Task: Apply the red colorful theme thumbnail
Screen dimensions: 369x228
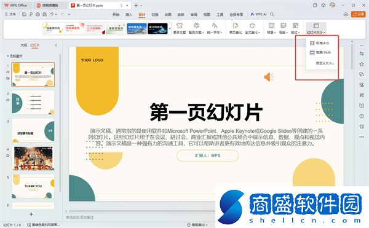Action: pos(74,28)
